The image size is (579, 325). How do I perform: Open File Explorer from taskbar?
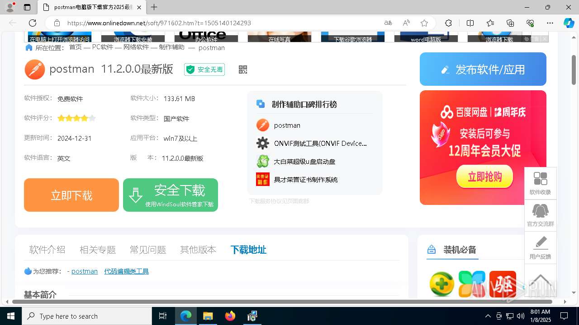point(208,316)
